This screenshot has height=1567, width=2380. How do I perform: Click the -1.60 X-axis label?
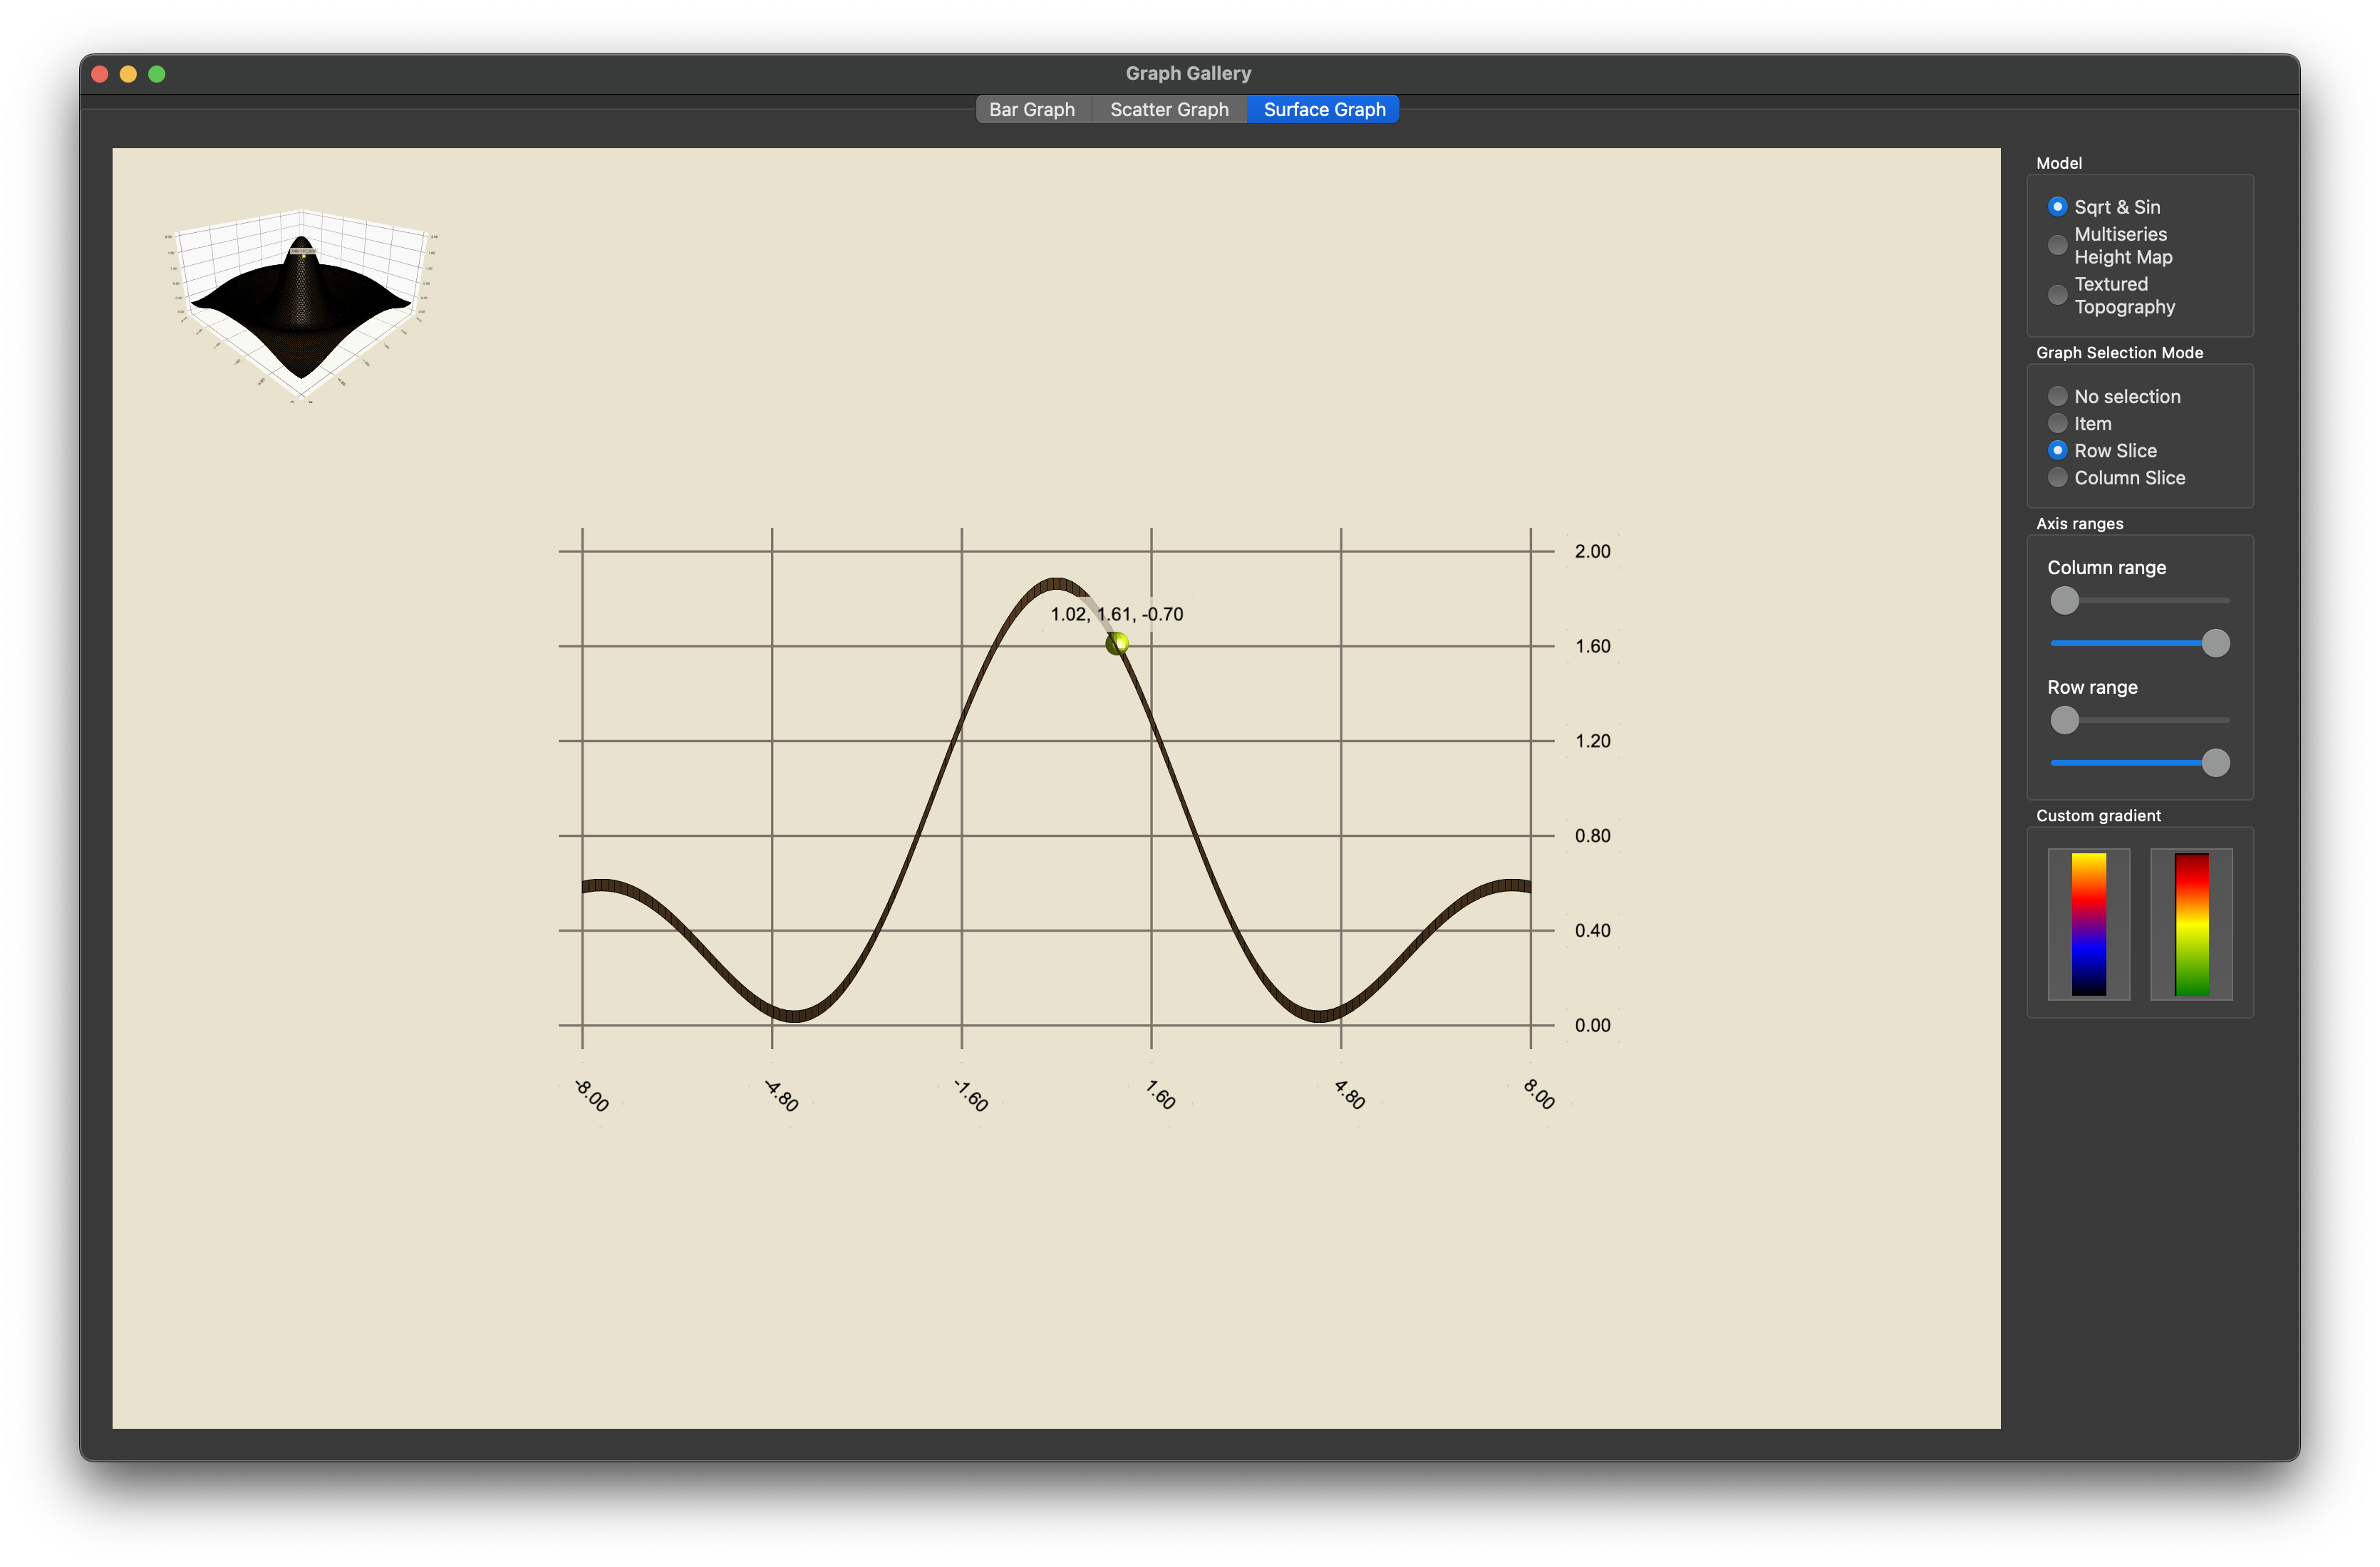click(x=970, y=1095)
